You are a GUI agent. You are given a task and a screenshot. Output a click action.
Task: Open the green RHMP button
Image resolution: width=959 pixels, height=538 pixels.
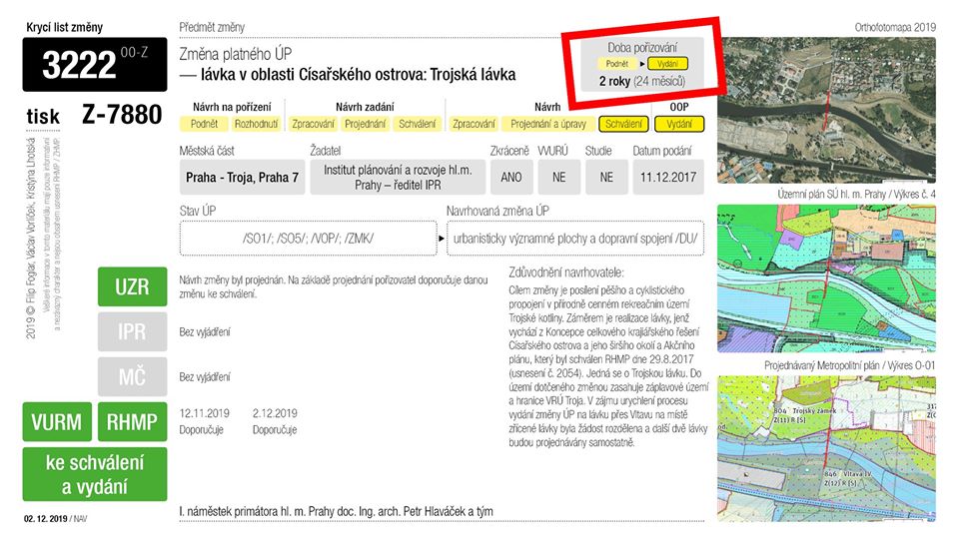pos(132,422)
